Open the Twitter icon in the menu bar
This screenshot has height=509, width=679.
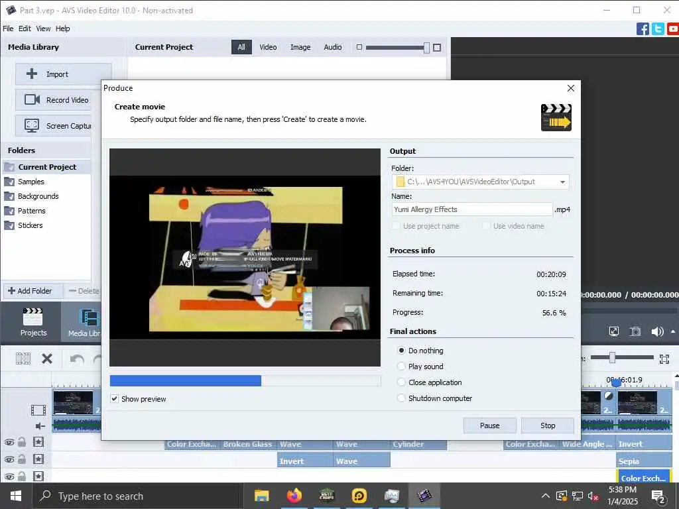658,28
